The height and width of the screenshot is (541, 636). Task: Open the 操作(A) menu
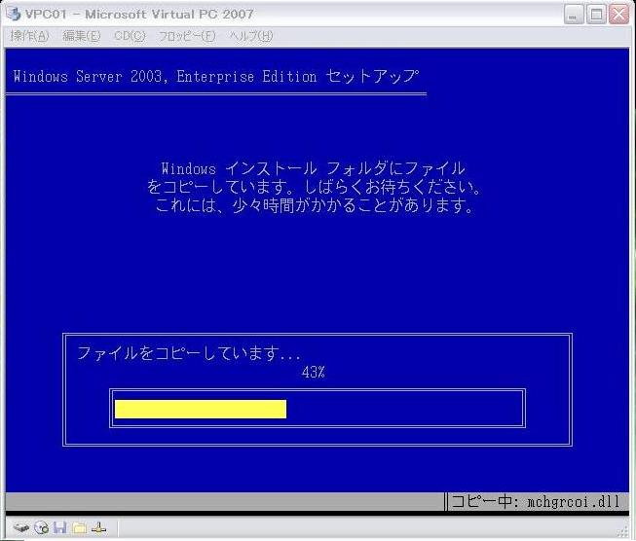tap(29, 36)
